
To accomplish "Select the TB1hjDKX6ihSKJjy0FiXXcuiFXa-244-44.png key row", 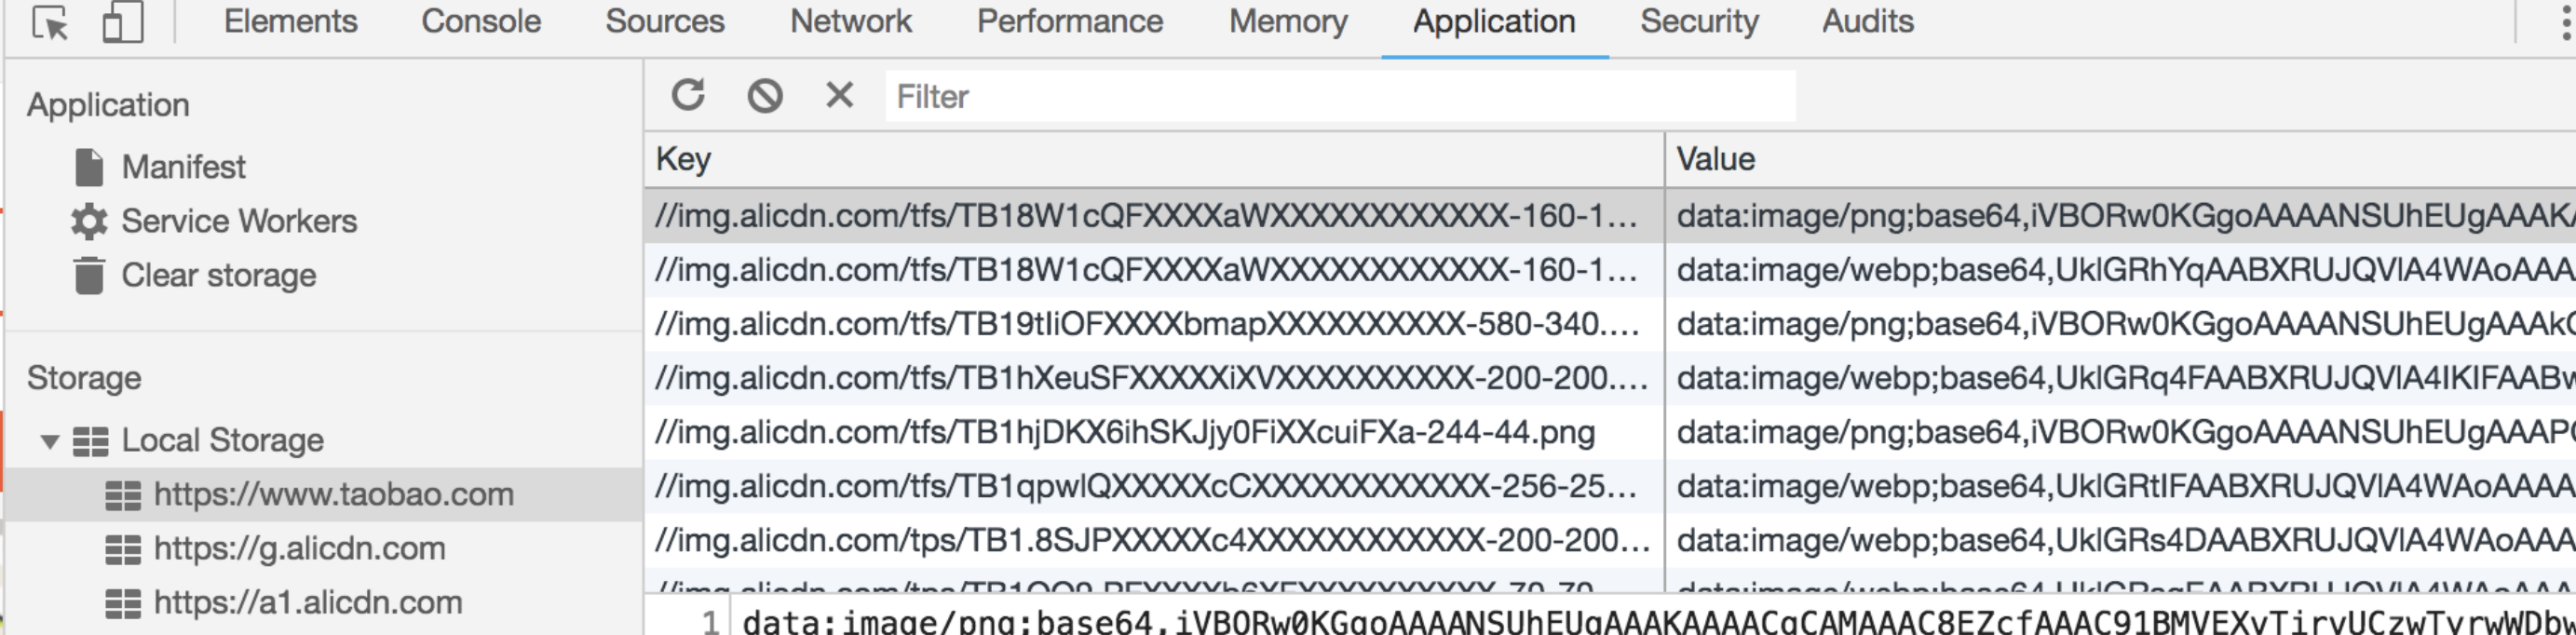I will pyautogui.click(x=1124, y=432).
